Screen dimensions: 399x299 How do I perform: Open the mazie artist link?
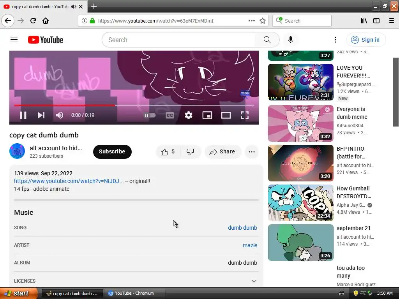coord(250,245)
